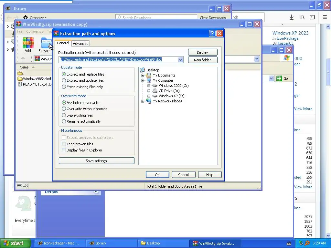Click the Display button
The image size is (331, 248).
point(203,52)
